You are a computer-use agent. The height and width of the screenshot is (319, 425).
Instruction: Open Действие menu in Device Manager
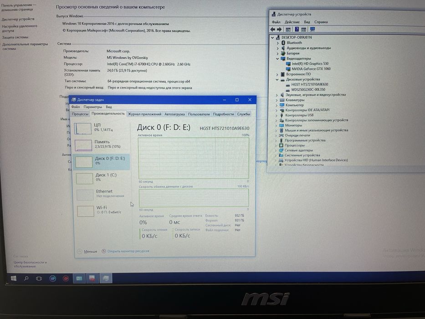292,22
